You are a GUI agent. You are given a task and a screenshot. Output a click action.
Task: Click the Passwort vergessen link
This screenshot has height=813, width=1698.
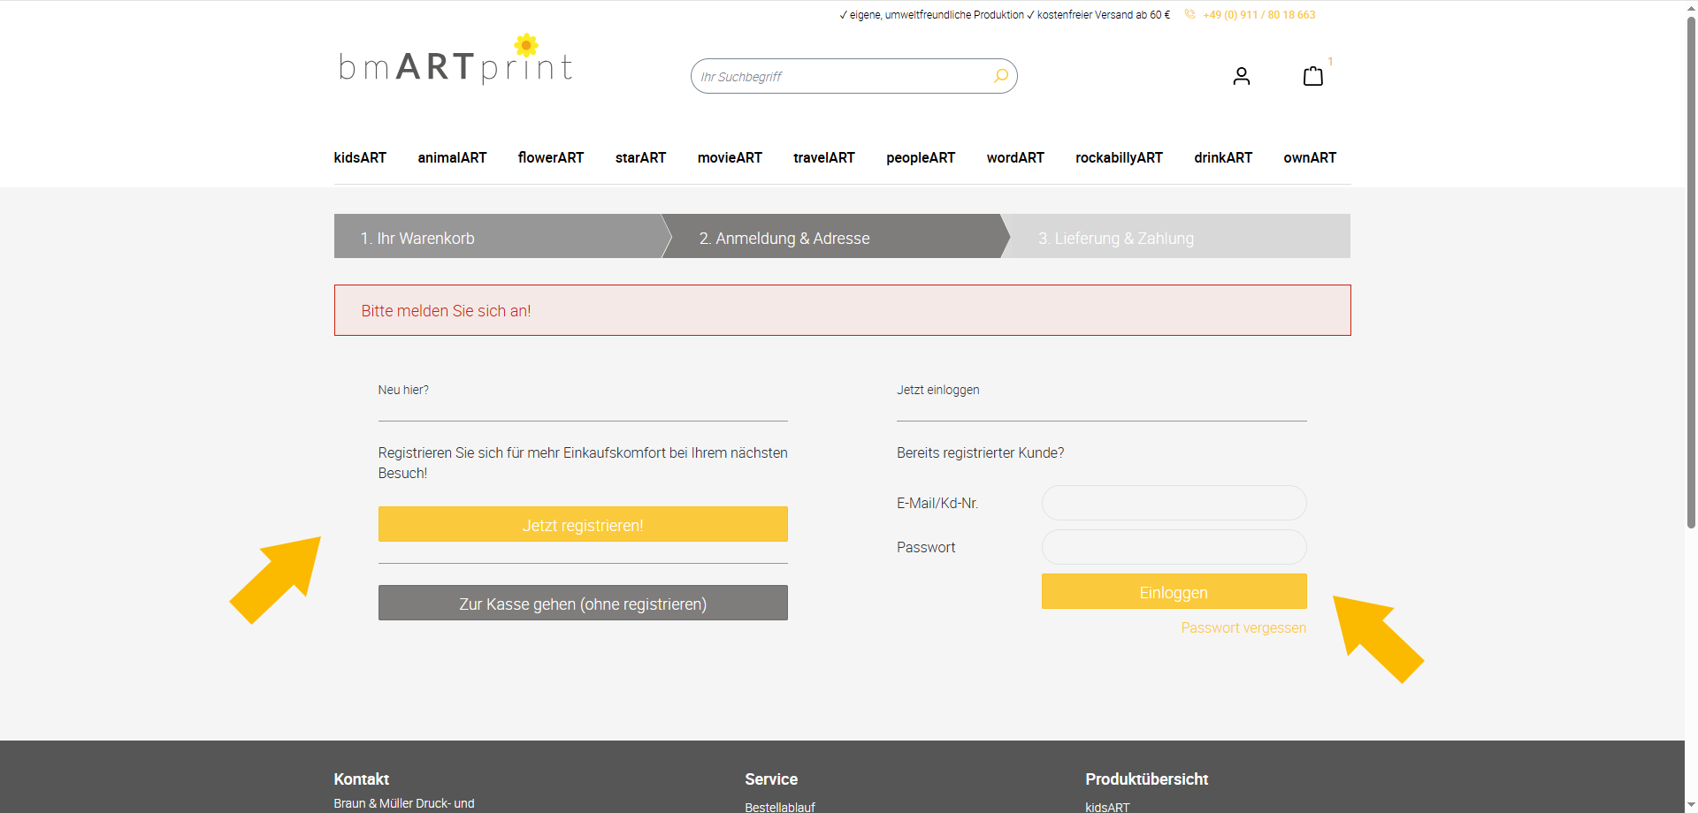[x=1243, y=628]
